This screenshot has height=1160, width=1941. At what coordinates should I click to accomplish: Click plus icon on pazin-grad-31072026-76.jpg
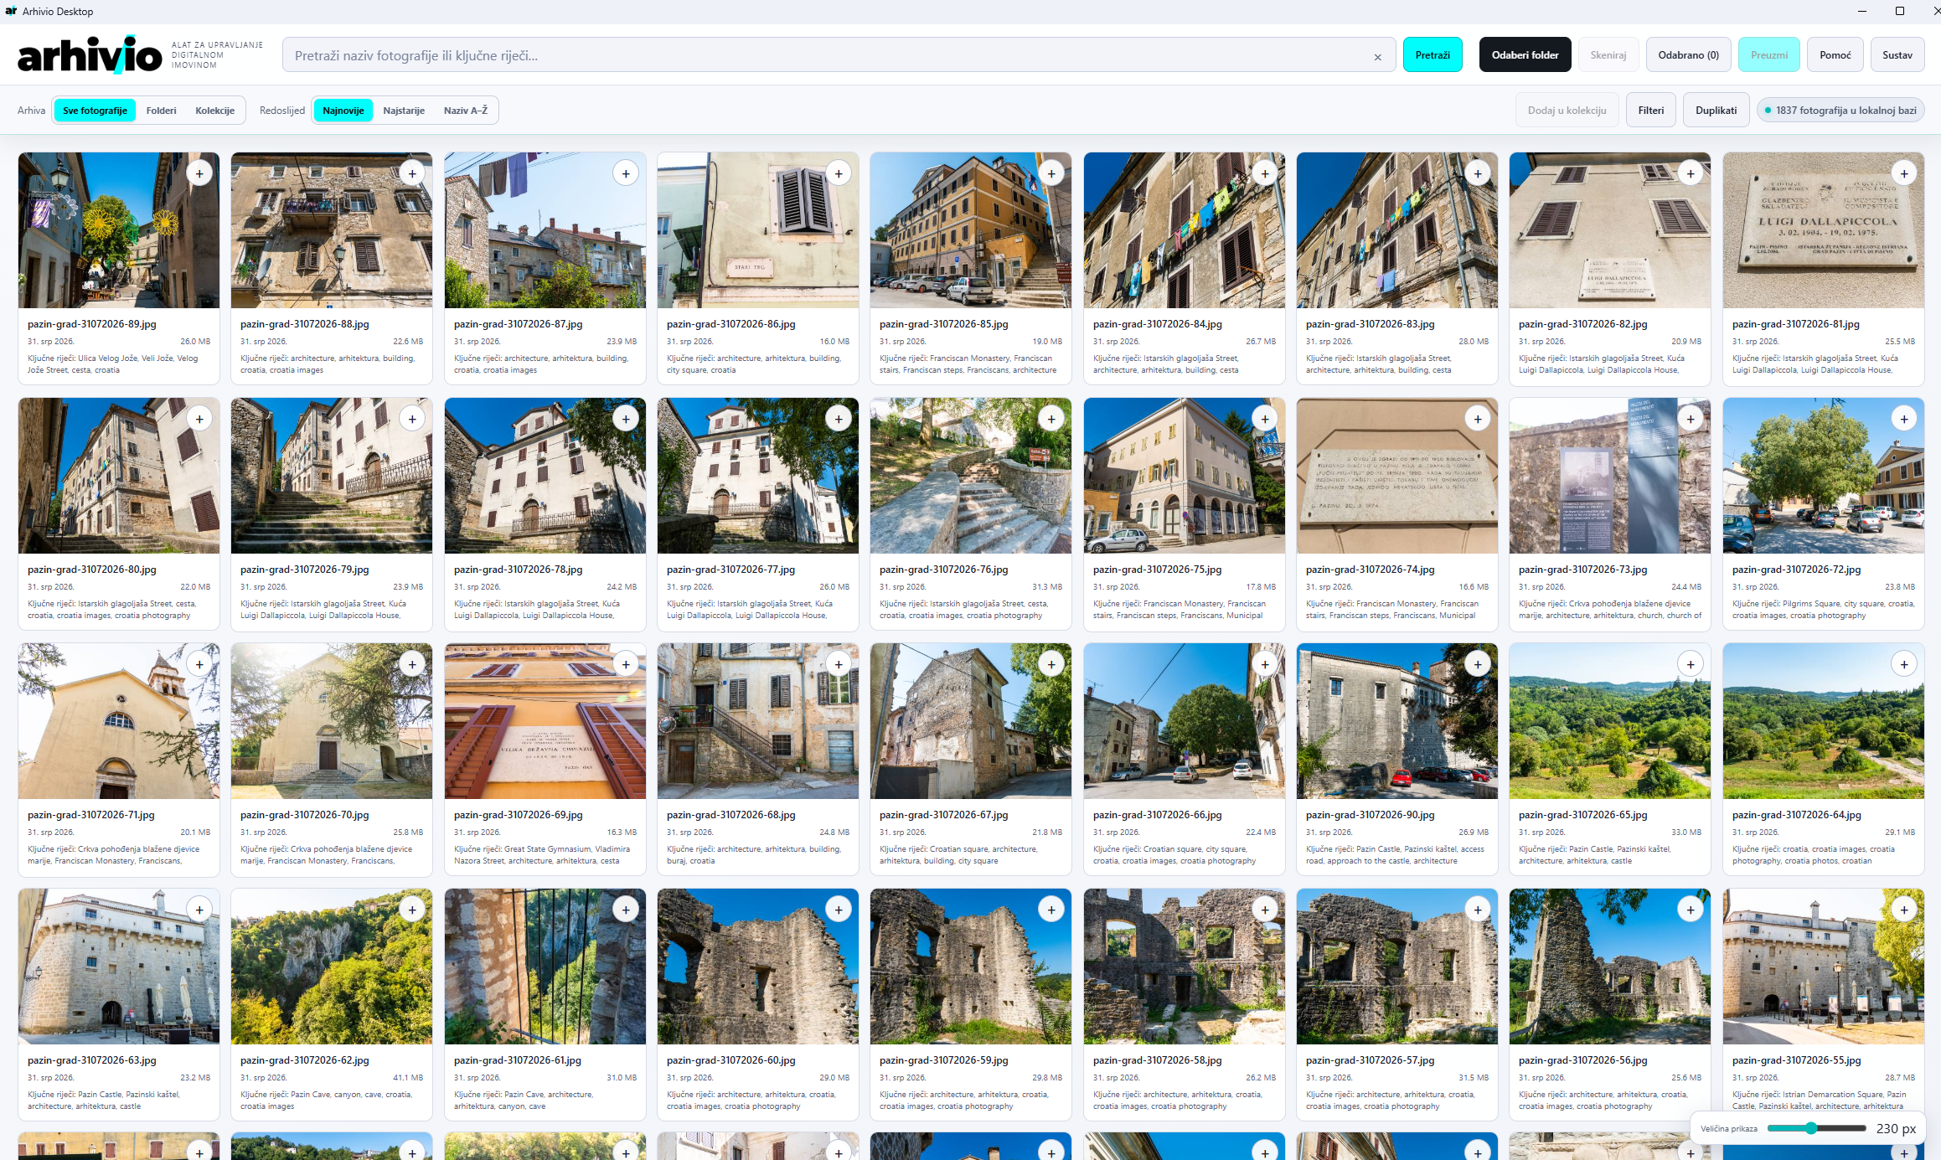[1051, 419]
